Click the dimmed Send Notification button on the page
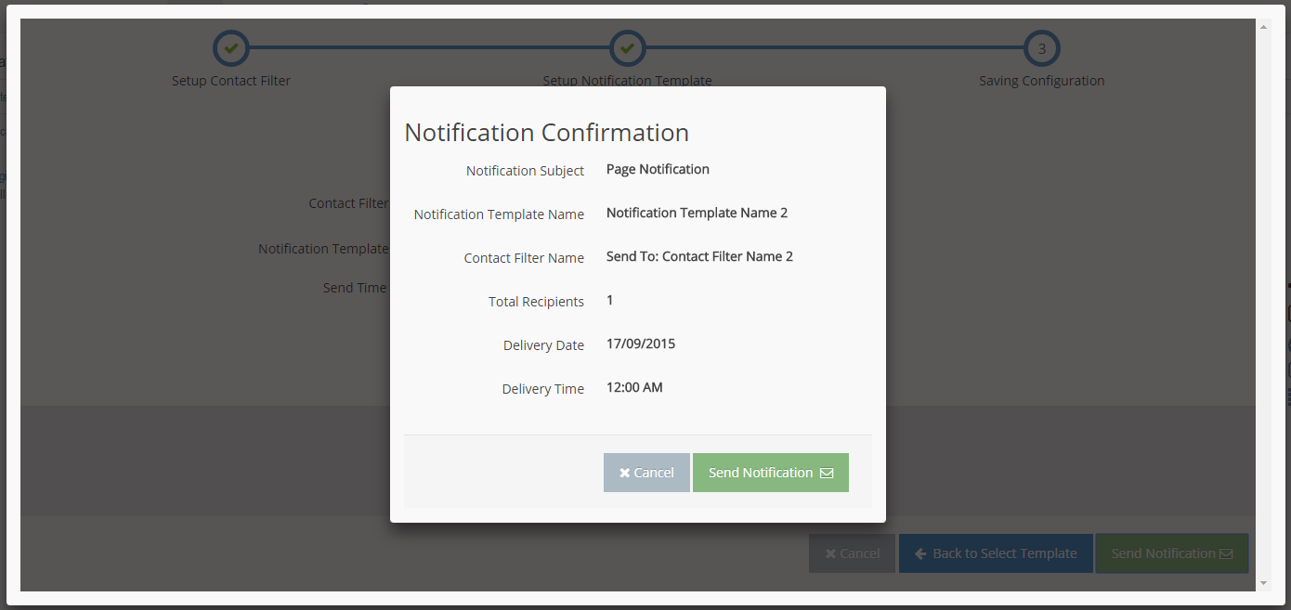This screenshot has width=1291, height=610. click(x=1171, y=553)
